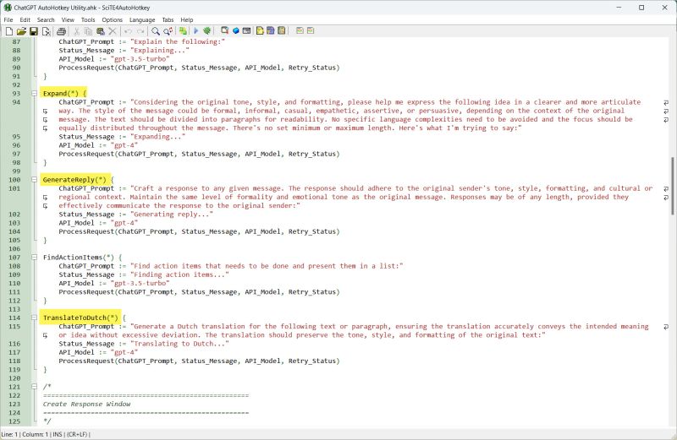Click line number 120 in the margin
Screen dimensions: 677x440
[x=14, y=378]
